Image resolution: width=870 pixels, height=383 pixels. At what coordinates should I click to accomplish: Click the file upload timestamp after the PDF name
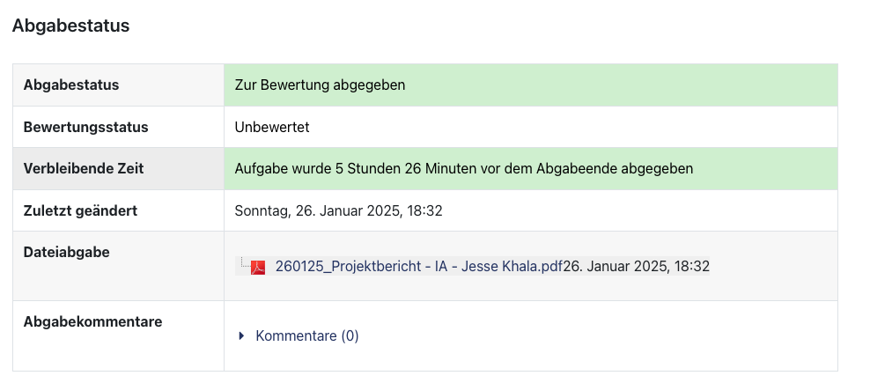point(637,266)
